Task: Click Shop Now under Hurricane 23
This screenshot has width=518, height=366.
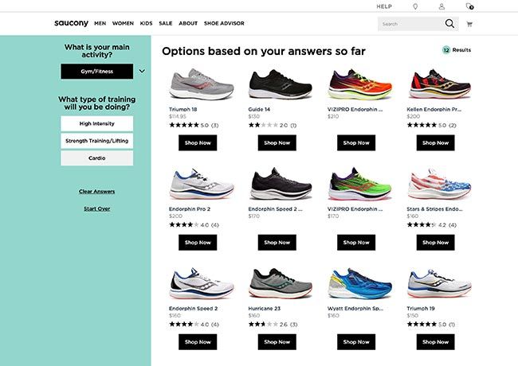Action: [277, 342]
